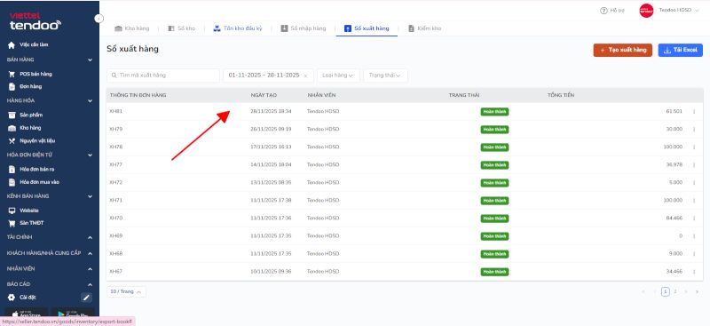Select Kho hàng in the left sidebar
The width and height of the screenshot is (710, 326).
coord(25,128)
